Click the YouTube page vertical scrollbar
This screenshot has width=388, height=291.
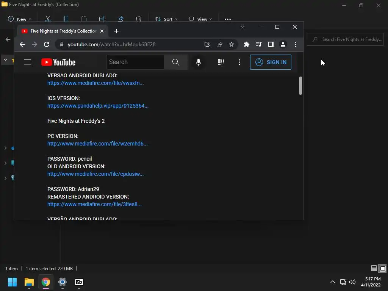[x=300, y=86]
